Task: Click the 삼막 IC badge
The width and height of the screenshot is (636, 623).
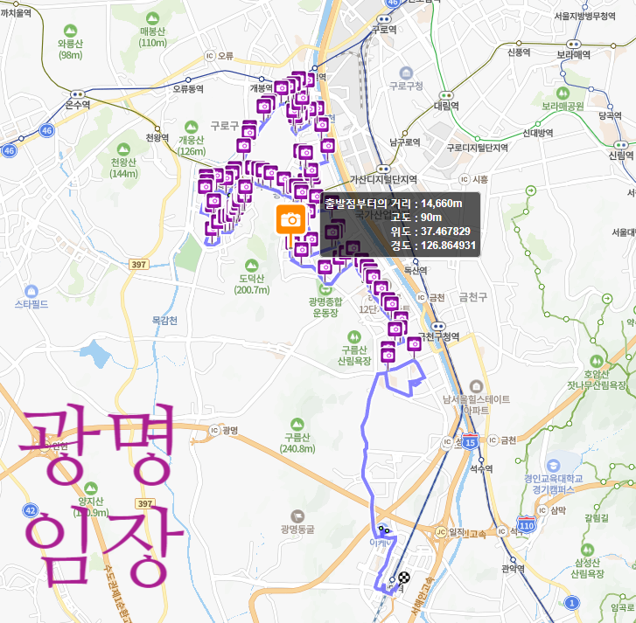Action: pos(542,510)
